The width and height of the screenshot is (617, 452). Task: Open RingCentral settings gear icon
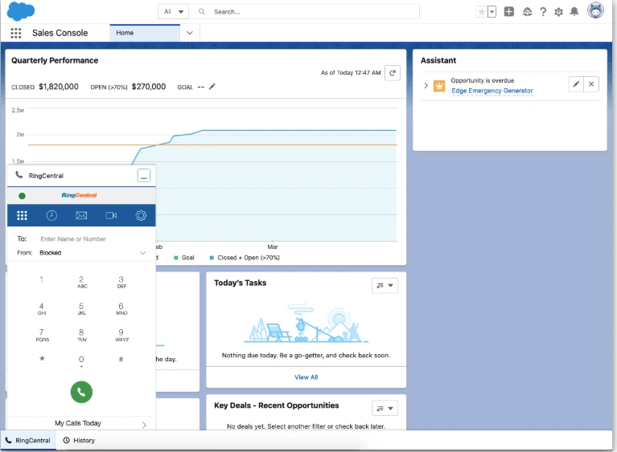point(141,215)
